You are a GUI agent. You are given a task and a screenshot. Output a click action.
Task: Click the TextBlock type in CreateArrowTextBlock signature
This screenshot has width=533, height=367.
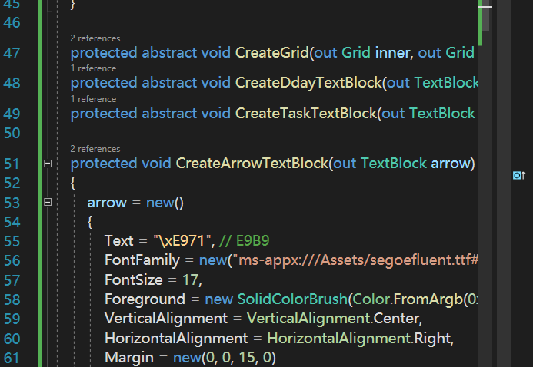coord(394,164)
